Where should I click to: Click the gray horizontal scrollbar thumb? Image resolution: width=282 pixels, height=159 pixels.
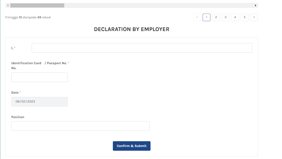[37, 5]
